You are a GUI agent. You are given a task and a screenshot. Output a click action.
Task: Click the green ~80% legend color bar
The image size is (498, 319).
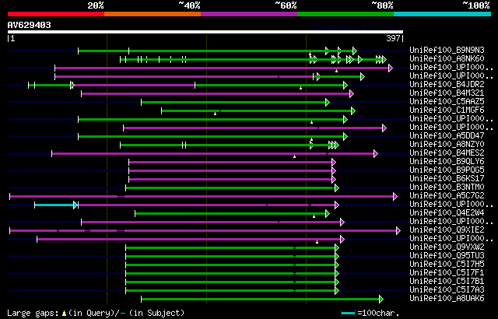(345, 14)
